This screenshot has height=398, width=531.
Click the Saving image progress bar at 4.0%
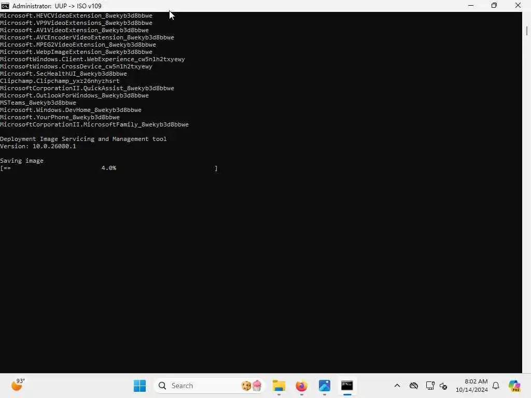tap(109, 168)
